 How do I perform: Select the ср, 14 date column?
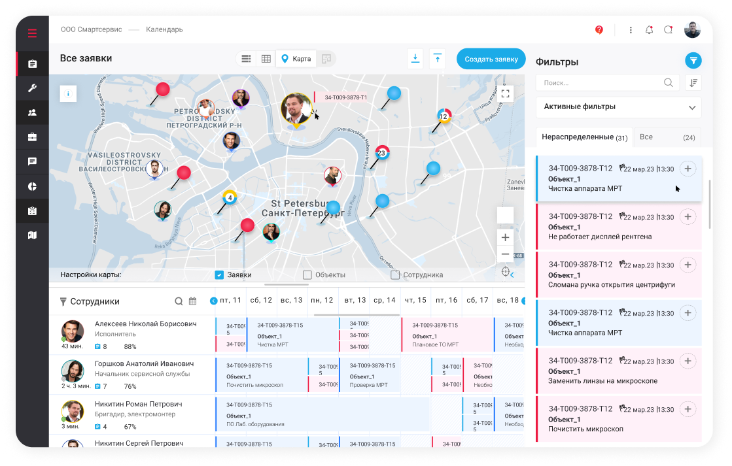pyautogui.click(x=385, y=300)
